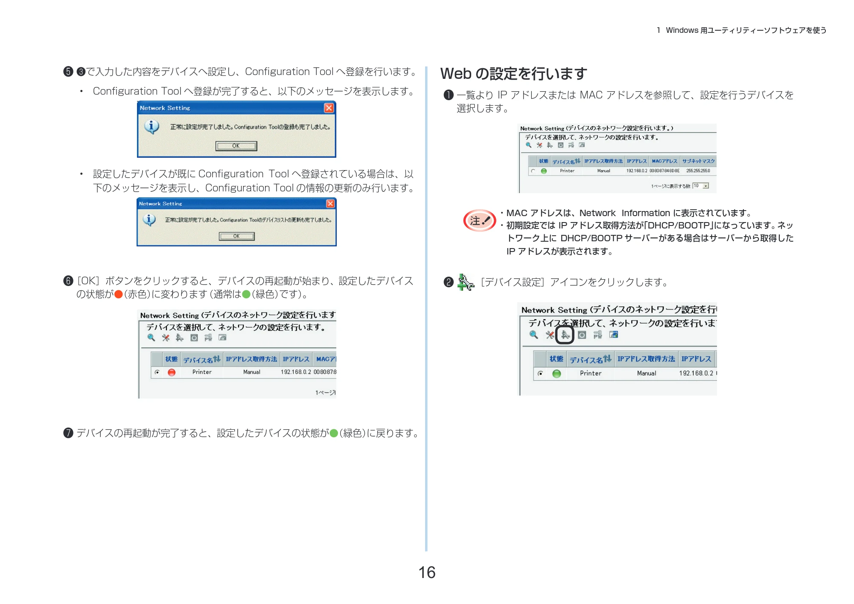Viewport: 854px width, 604px height.
Task: Click OK in the デバイスリスト更新 Network Setting dialog
Action: 236,236
